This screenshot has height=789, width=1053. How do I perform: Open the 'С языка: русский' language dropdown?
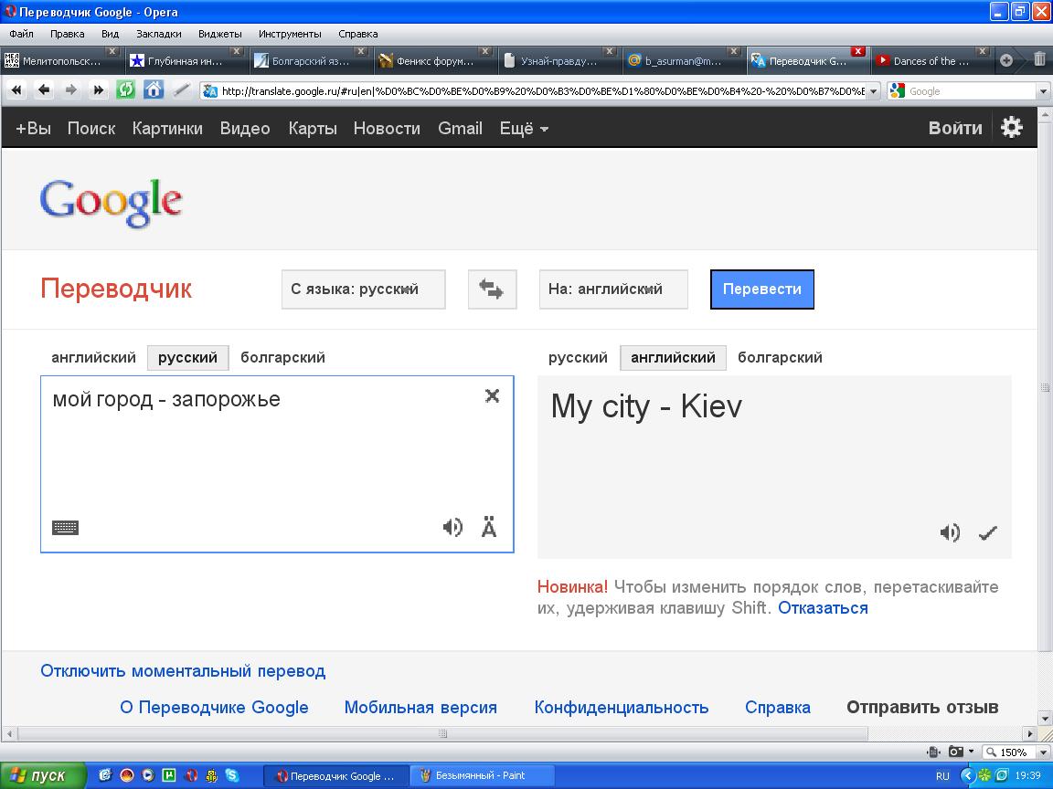(363, 289)
